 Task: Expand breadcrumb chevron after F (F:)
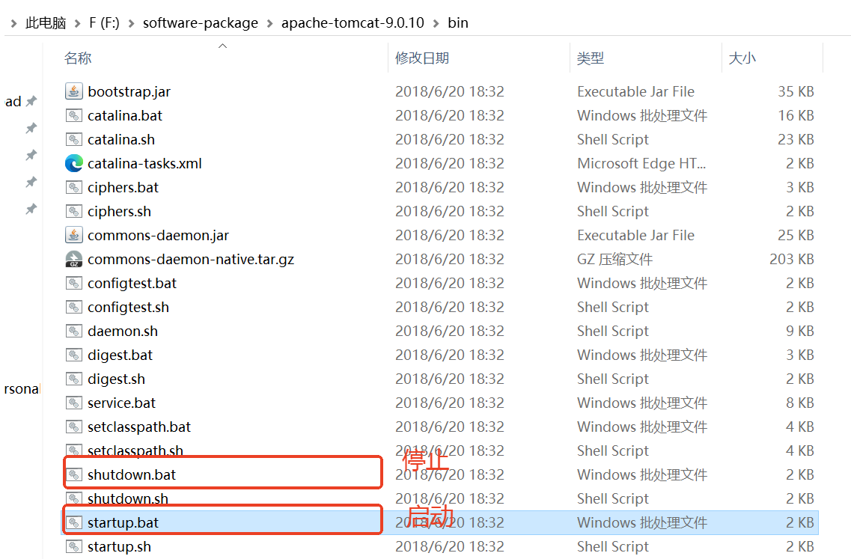point(131,23)
